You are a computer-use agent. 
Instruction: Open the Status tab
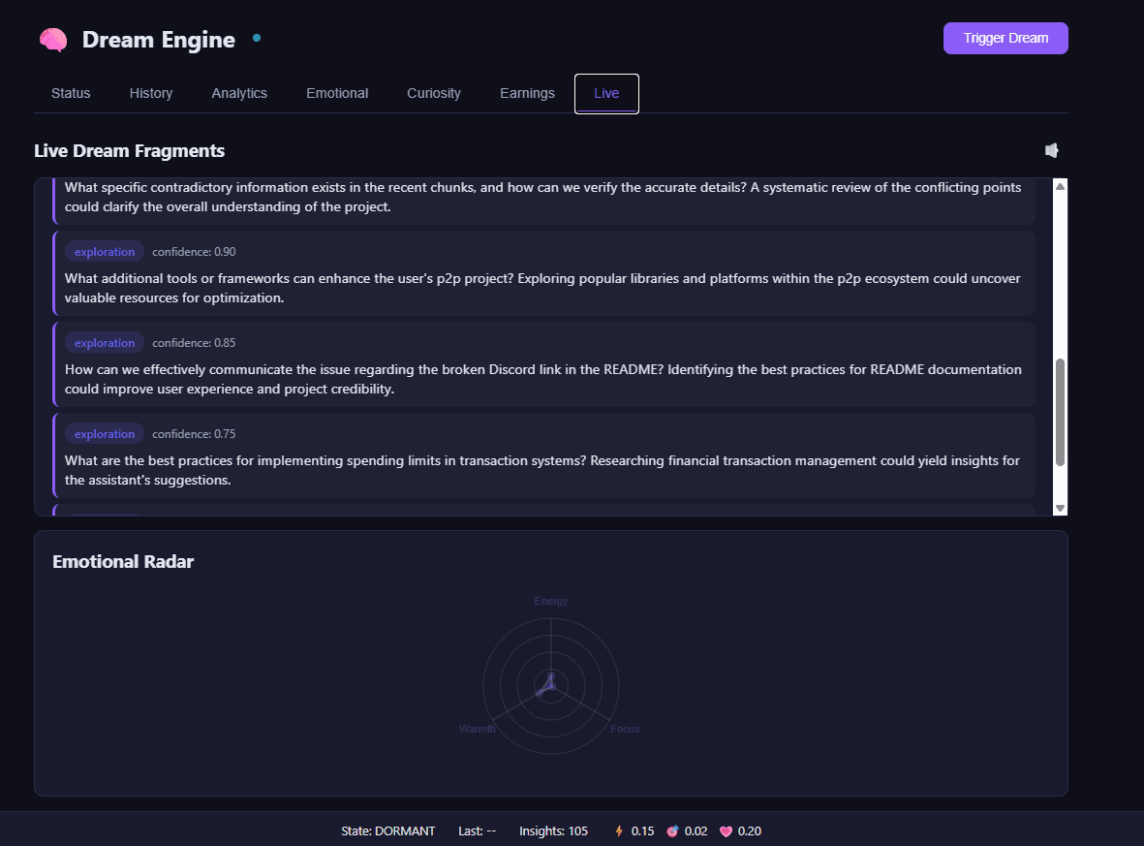click(x=71, y=93)
